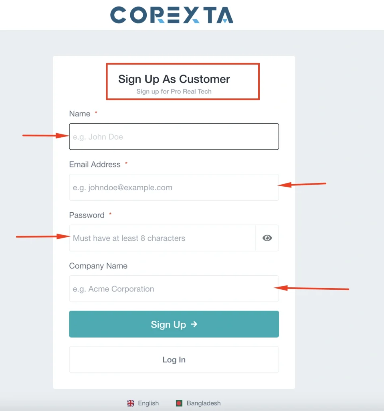Click the Email Address label
The image size is (384, 411).
[95, 165]
